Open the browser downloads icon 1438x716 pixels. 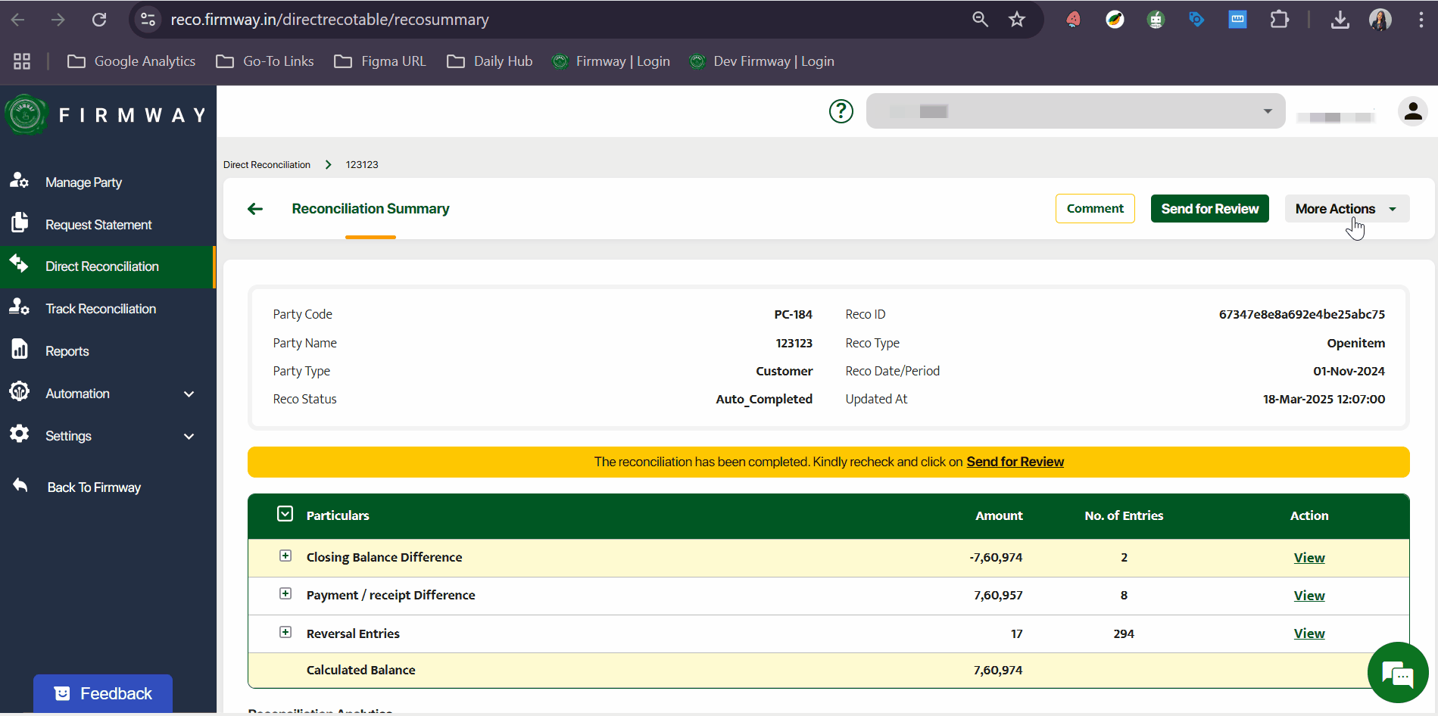click(x=1340, y=20)
